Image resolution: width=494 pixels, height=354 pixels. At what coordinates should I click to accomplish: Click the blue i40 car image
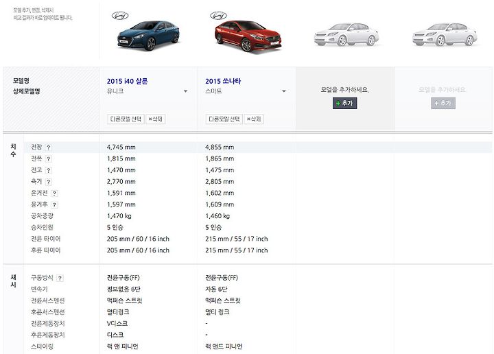148,36
